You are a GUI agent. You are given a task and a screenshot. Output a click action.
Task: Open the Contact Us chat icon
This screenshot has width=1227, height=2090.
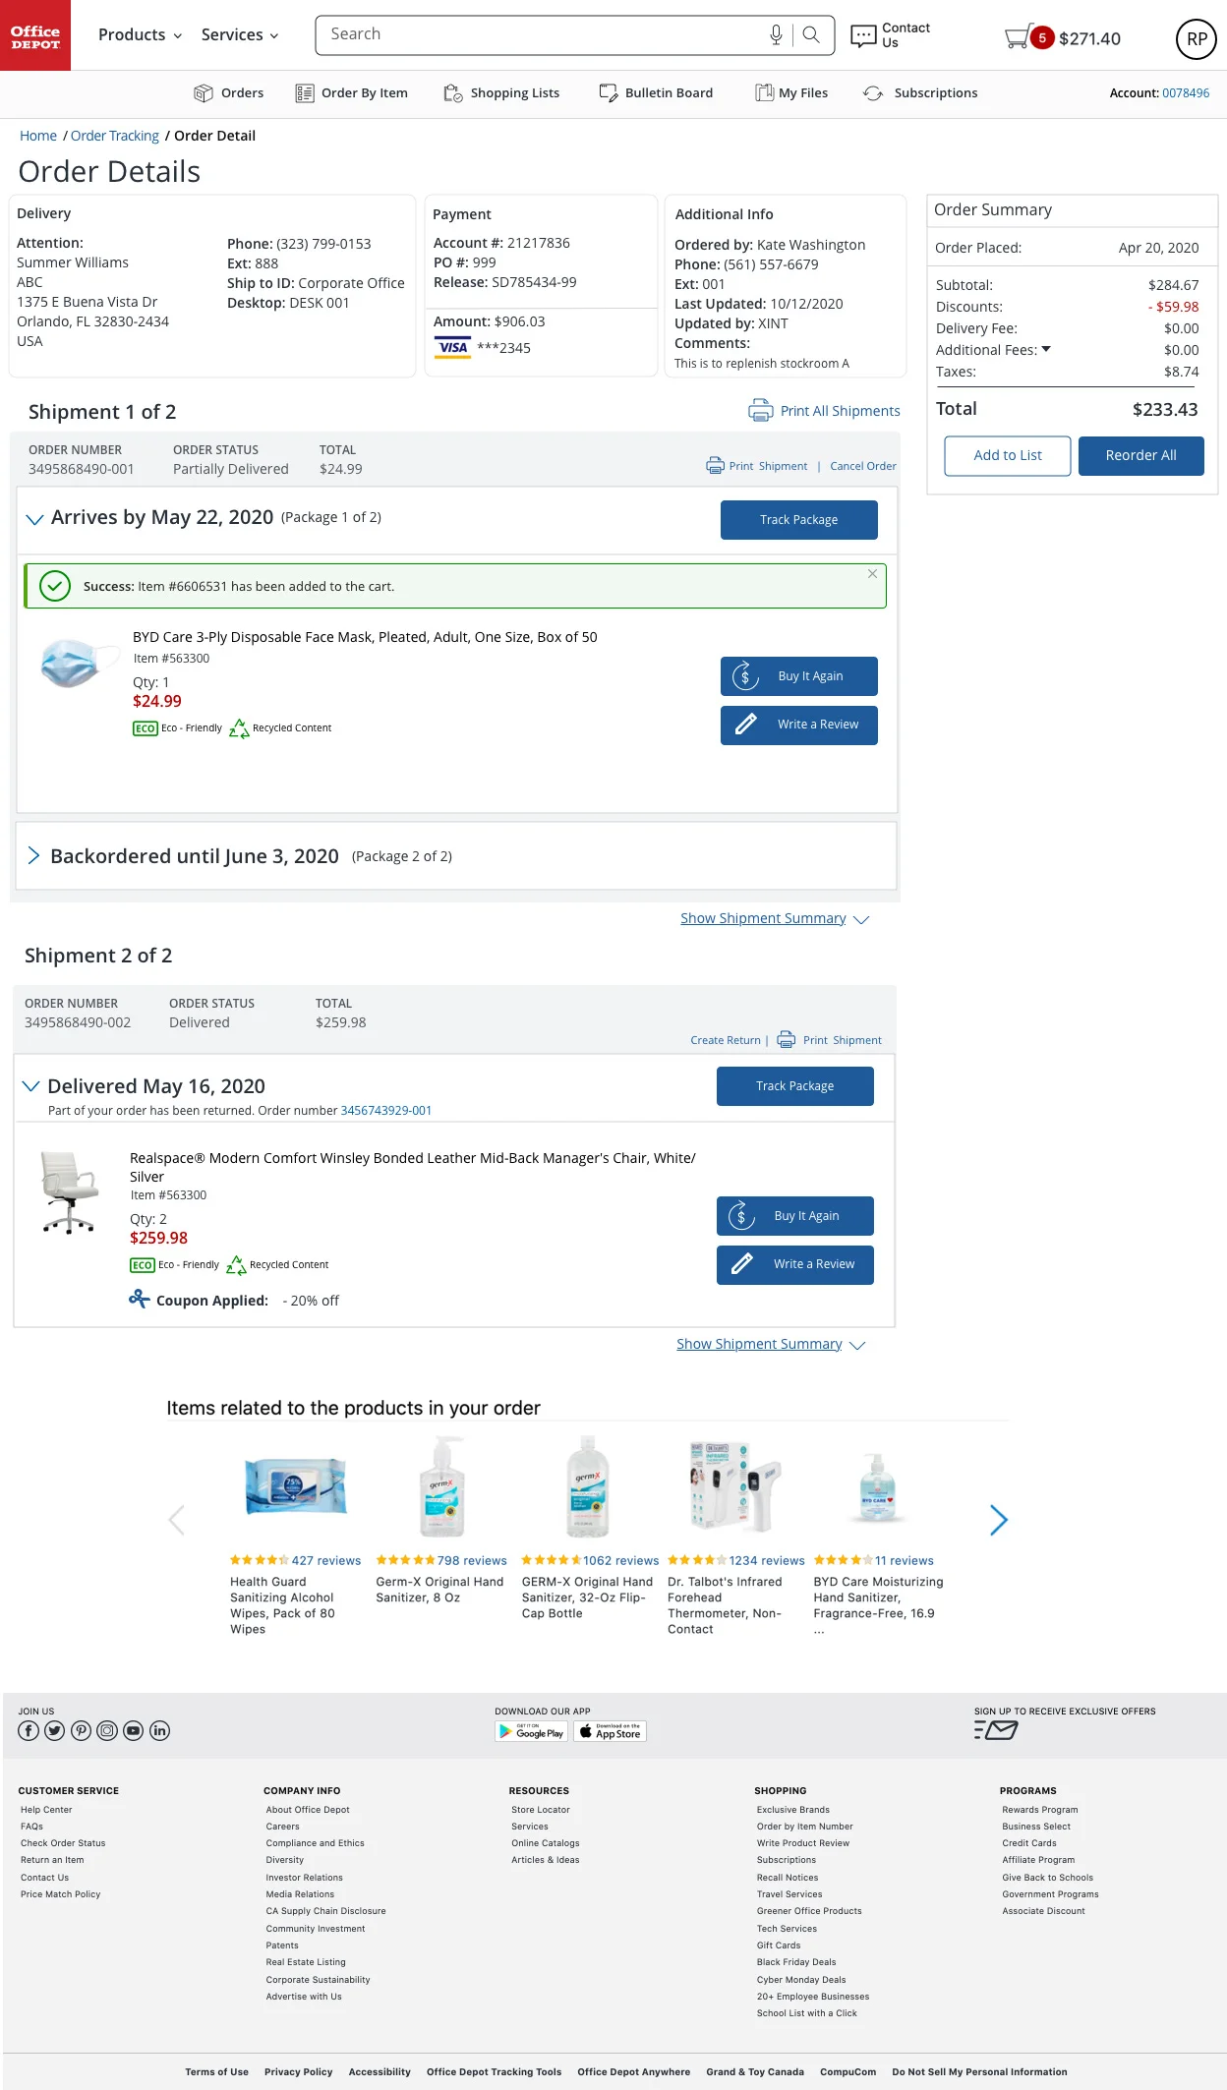point(863,36)
